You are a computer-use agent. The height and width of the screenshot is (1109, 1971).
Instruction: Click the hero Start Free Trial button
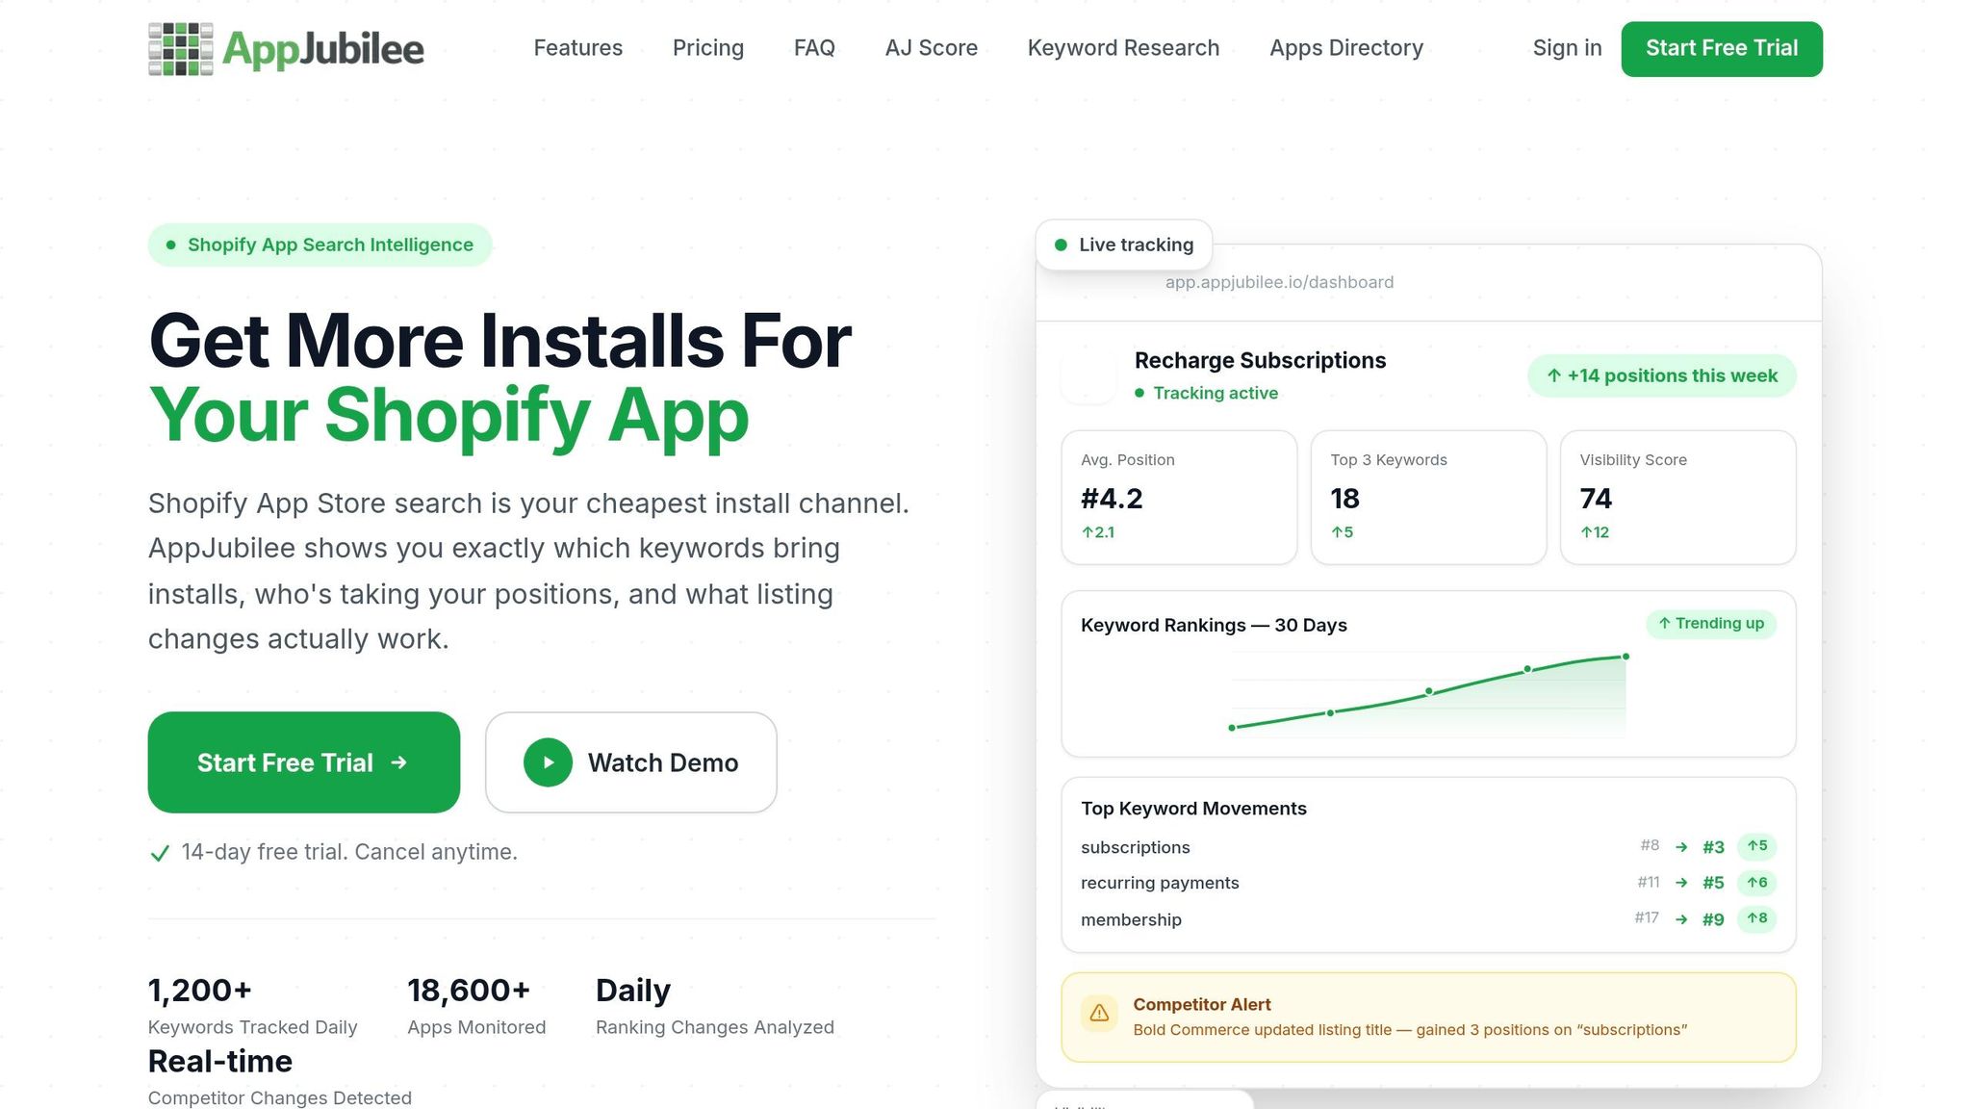pyautogui.click(x=303, y=762)
